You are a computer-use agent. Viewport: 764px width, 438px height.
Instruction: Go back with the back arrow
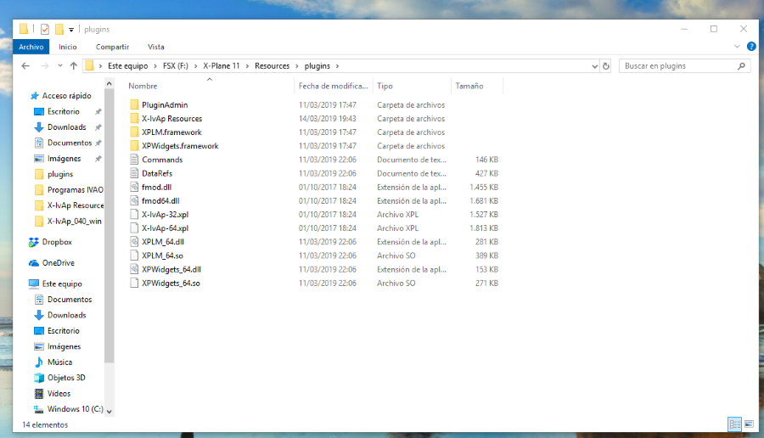point(25,65)
